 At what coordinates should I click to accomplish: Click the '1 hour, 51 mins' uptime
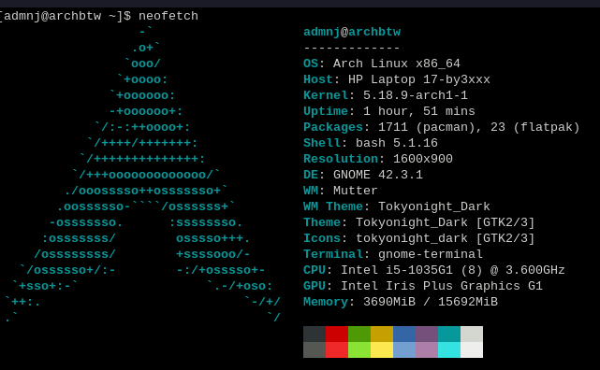(419, 111)
